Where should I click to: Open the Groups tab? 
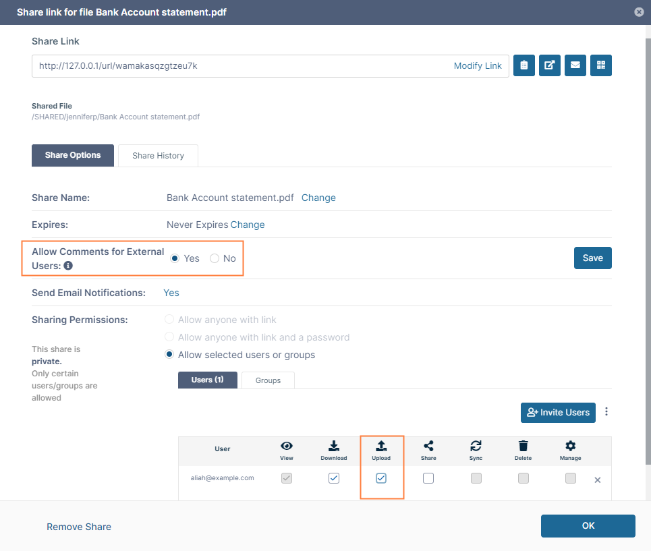(268, 380)
